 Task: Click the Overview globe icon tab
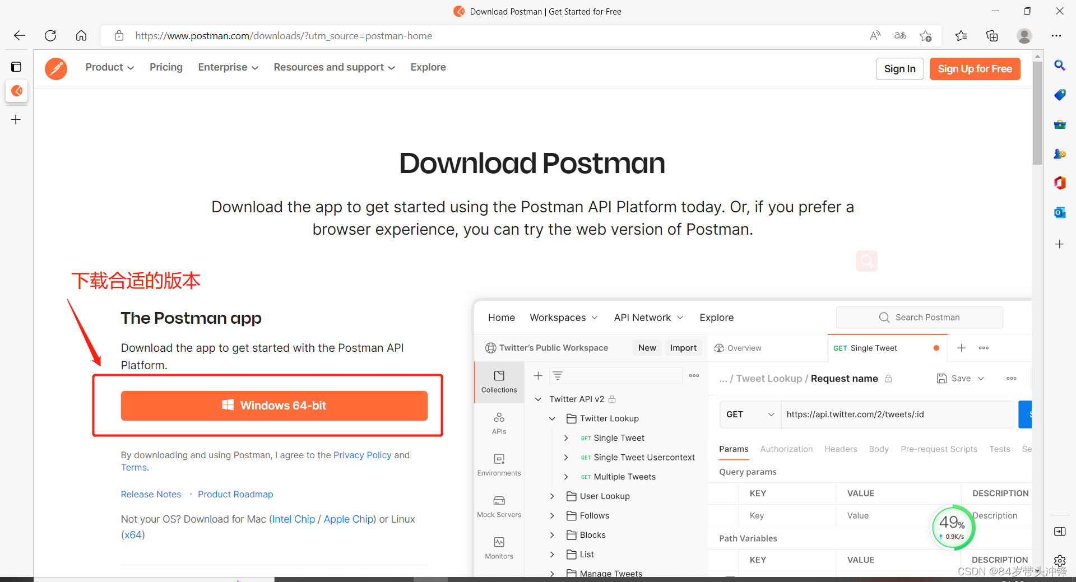[x=720, y=347]
